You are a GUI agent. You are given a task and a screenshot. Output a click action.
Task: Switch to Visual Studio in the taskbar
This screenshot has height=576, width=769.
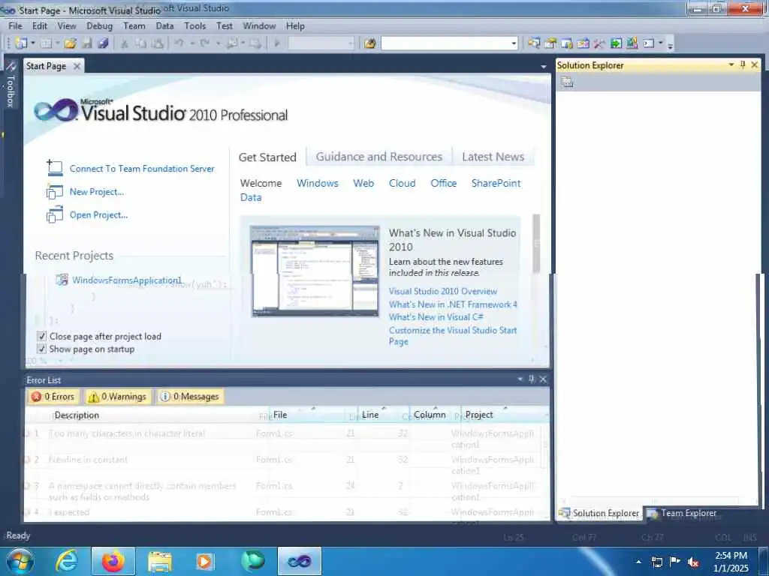tap(300, 561)
